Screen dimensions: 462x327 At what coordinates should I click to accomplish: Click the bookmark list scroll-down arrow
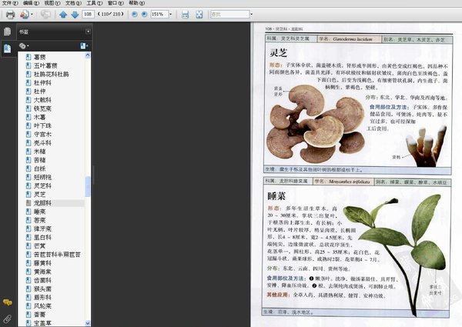tap(88, 323)
